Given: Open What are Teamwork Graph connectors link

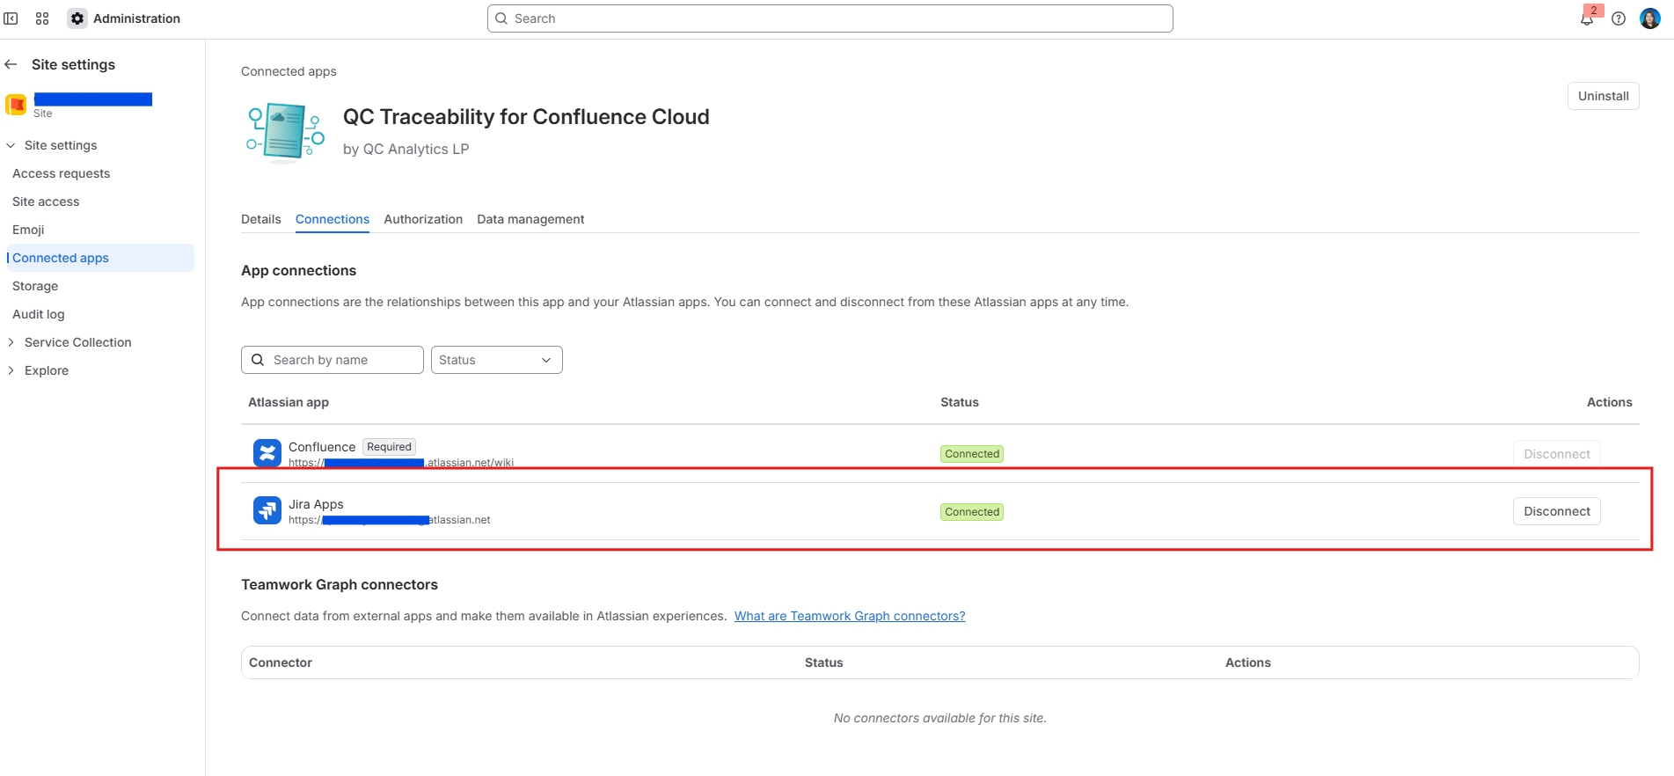Looking at the screenshot, I should click(x=850, y=616).
